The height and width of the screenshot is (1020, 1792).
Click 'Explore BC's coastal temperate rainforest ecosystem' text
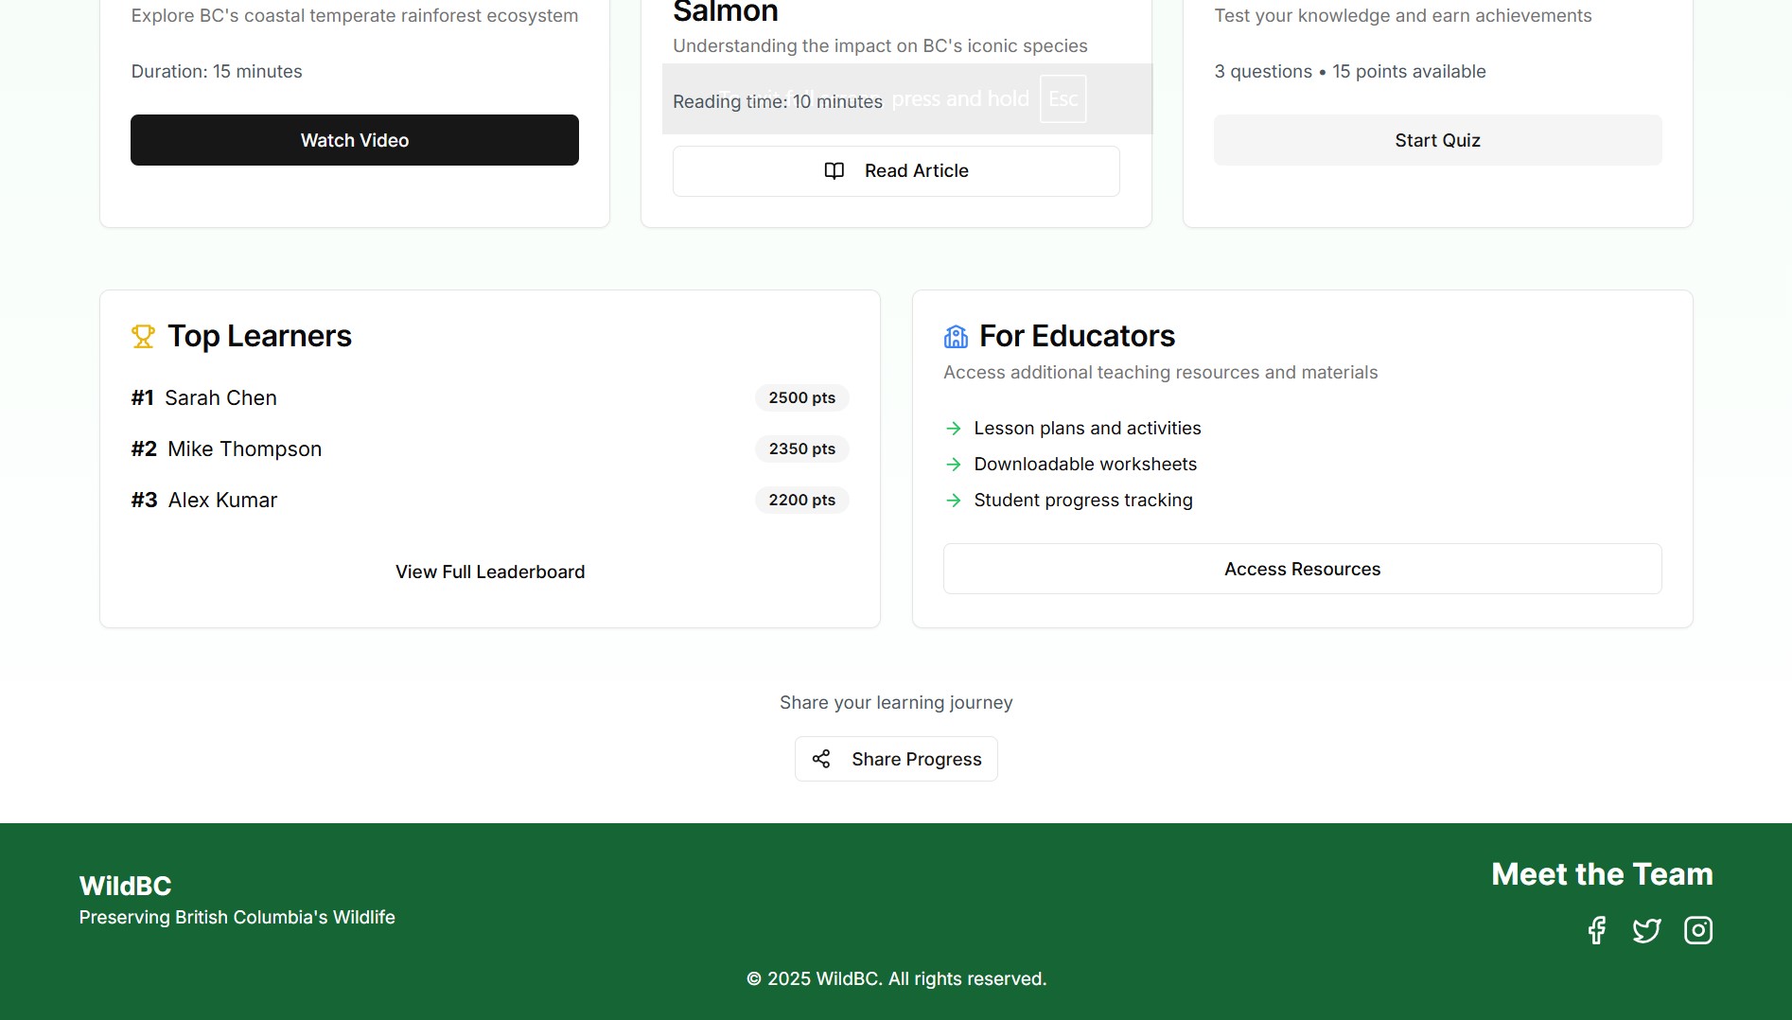coord(355,16)
